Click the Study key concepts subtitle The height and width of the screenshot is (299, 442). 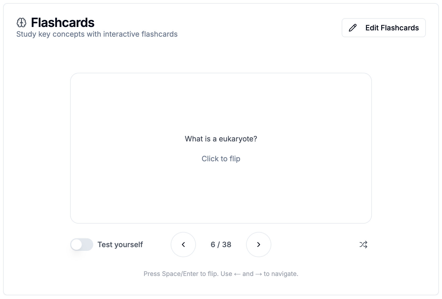97,34
